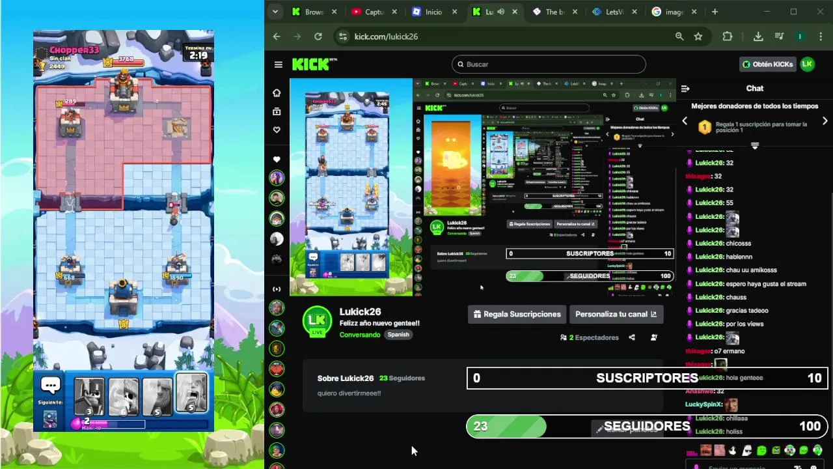Screen dimensions: 833x469
Task: Open the Chrome extensions puzzle icon
Action: (x=728, y=36)
